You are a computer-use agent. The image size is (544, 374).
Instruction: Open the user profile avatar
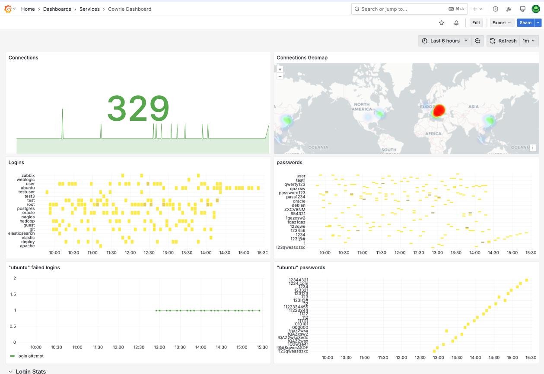tap(536, 9)
